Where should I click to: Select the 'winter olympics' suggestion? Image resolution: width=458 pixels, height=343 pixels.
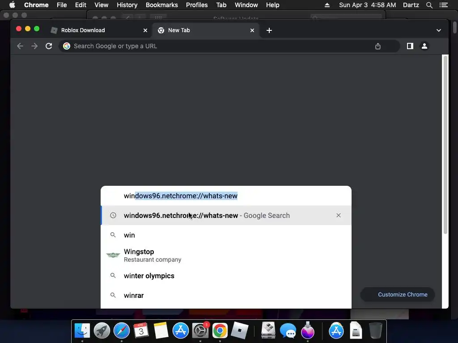pyautogui.click(x=226, y=276)
